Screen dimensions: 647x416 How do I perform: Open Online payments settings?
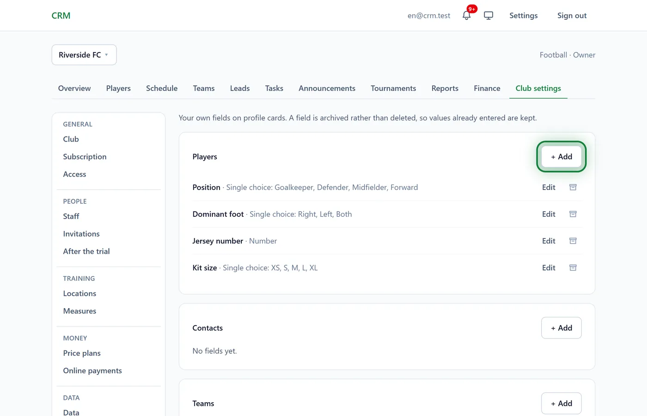92,371
